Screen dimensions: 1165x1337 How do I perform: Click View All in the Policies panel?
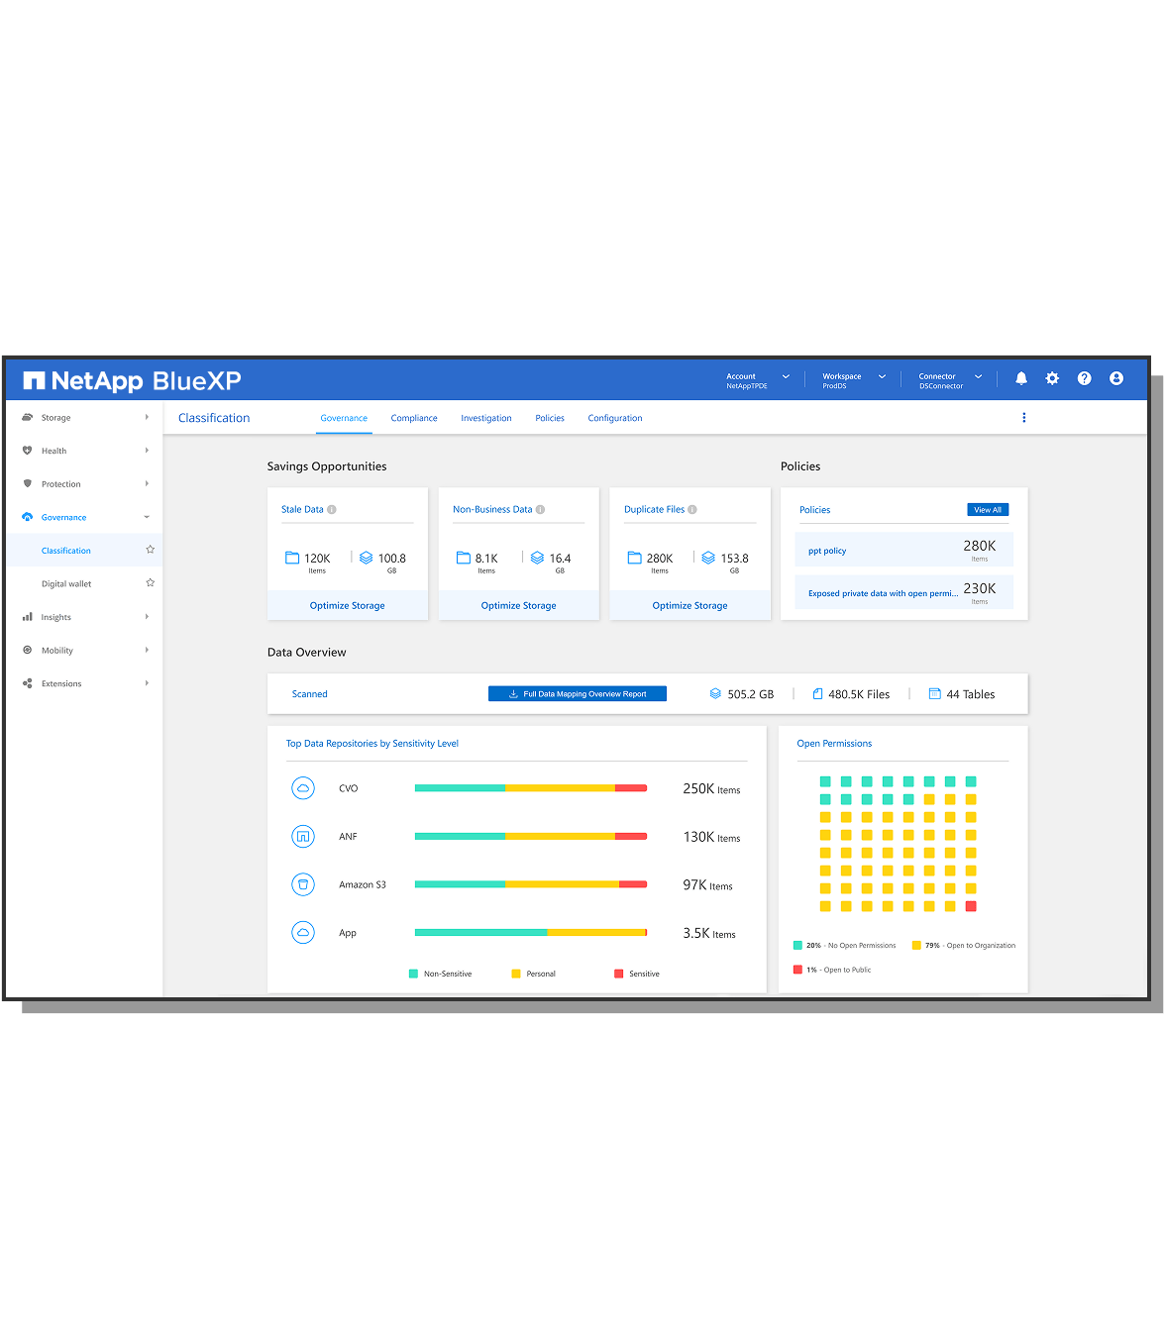[x=987, y=509]
